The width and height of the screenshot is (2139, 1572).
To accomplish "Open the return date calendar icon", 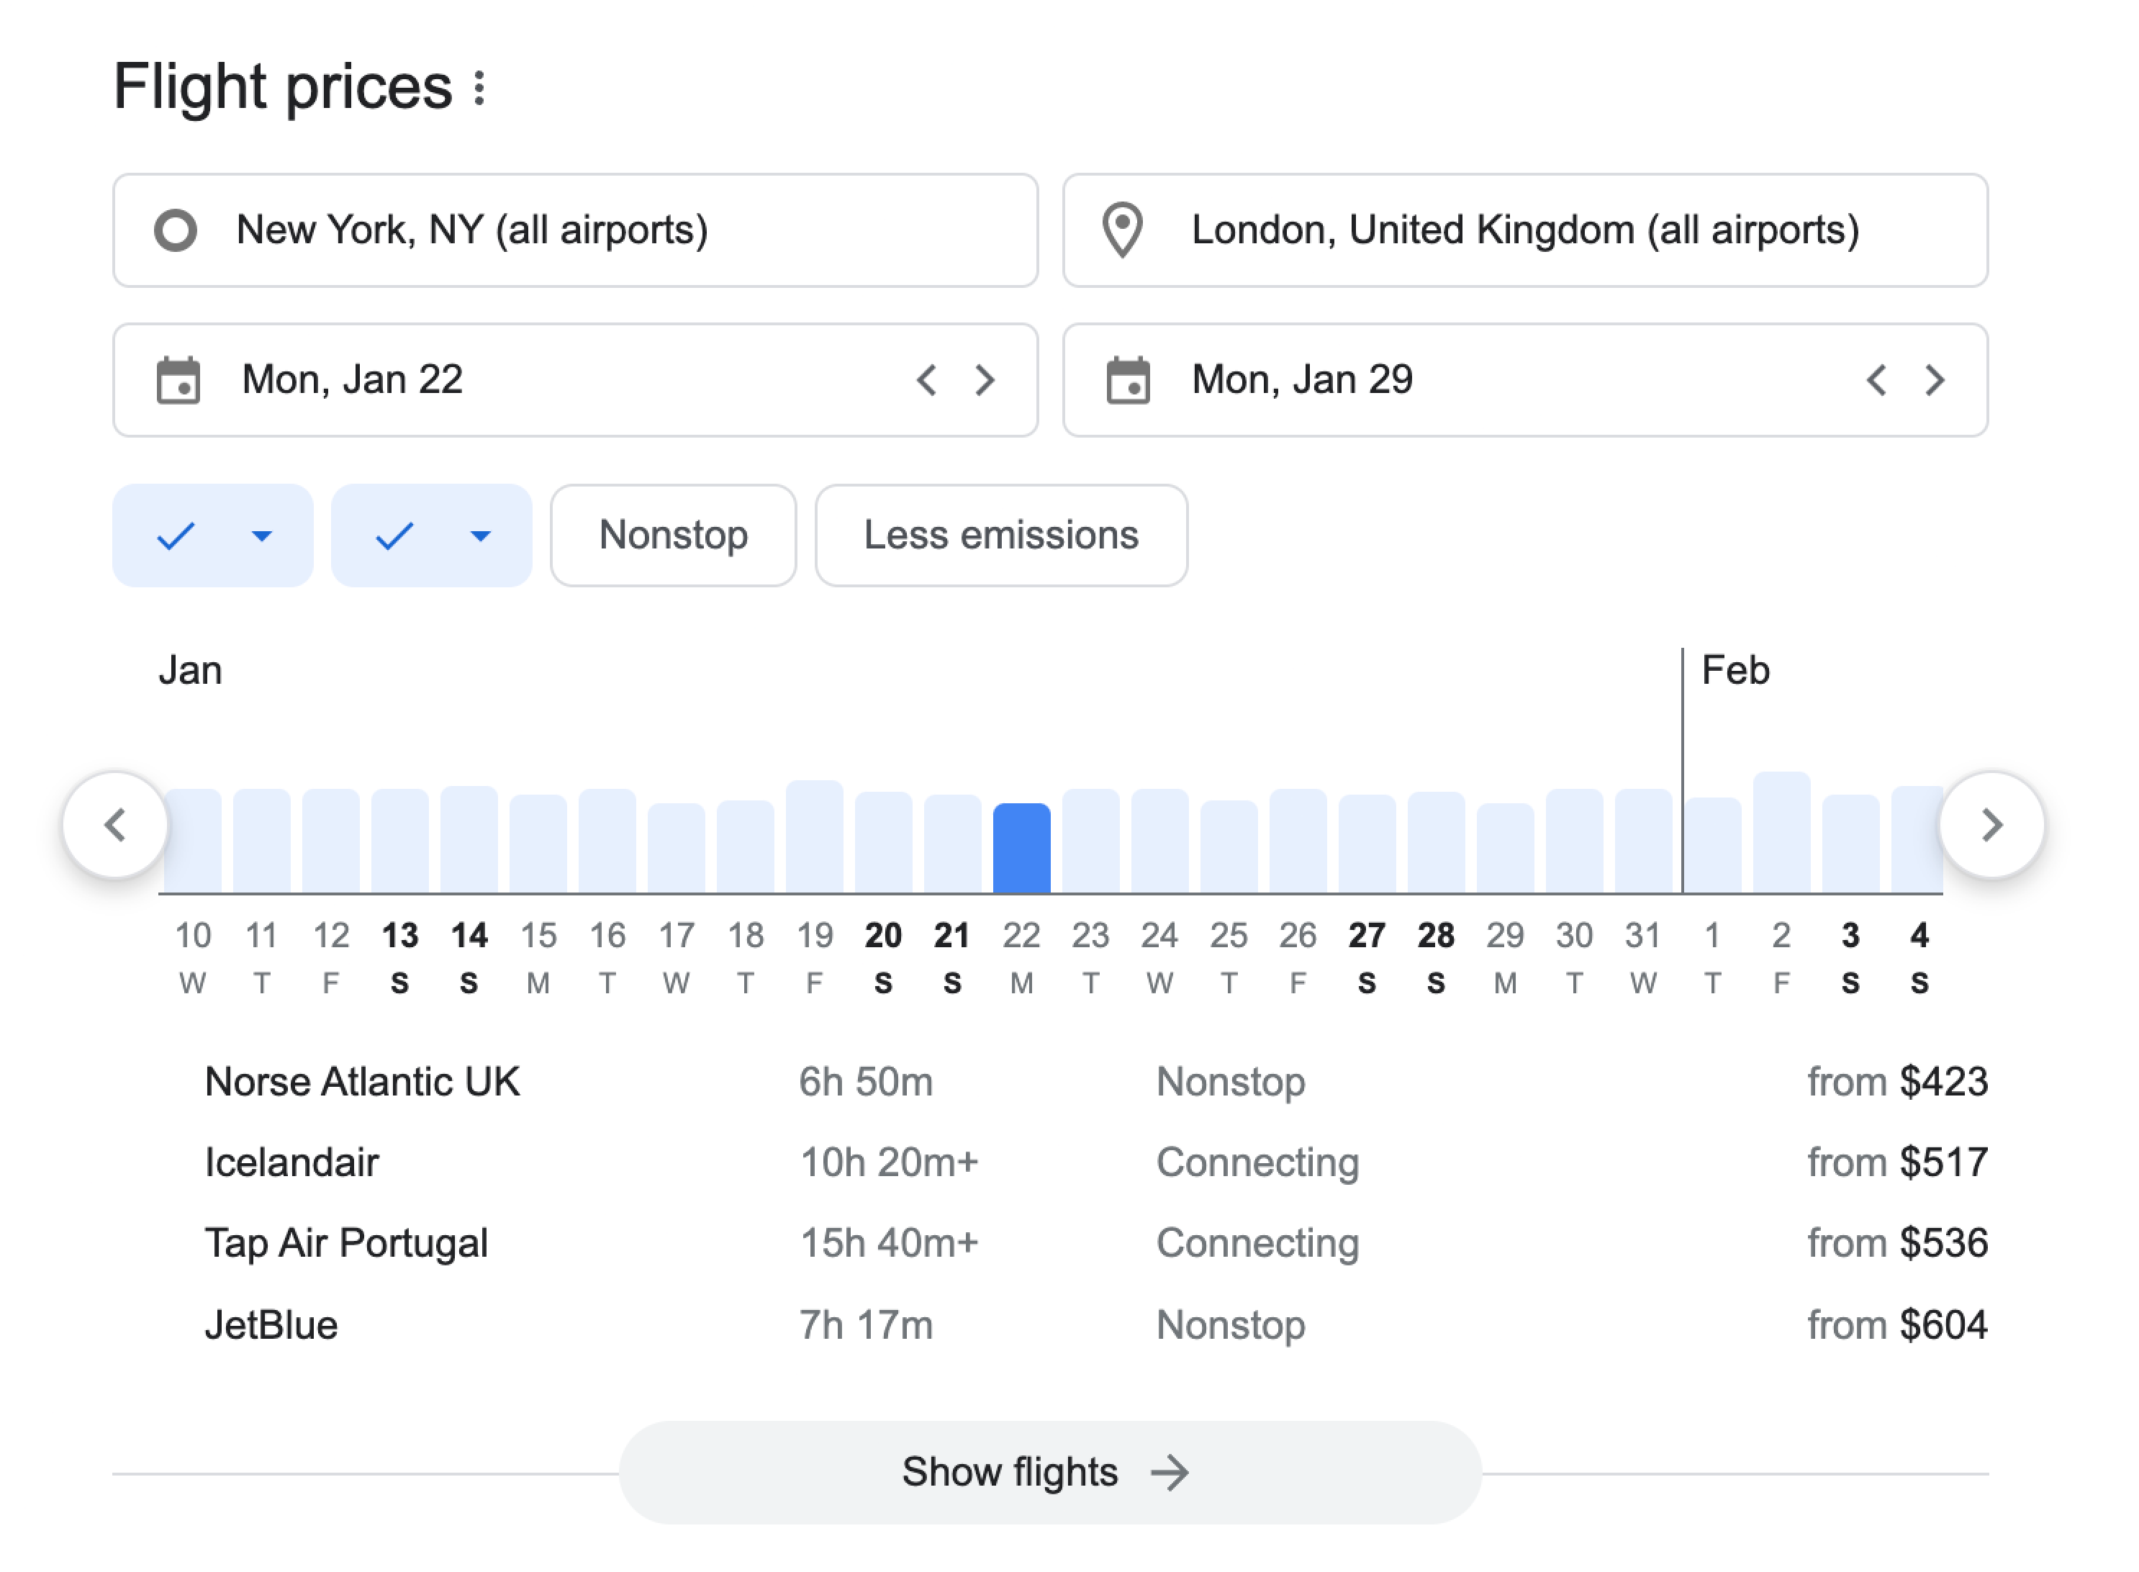I will point(1128,381).
